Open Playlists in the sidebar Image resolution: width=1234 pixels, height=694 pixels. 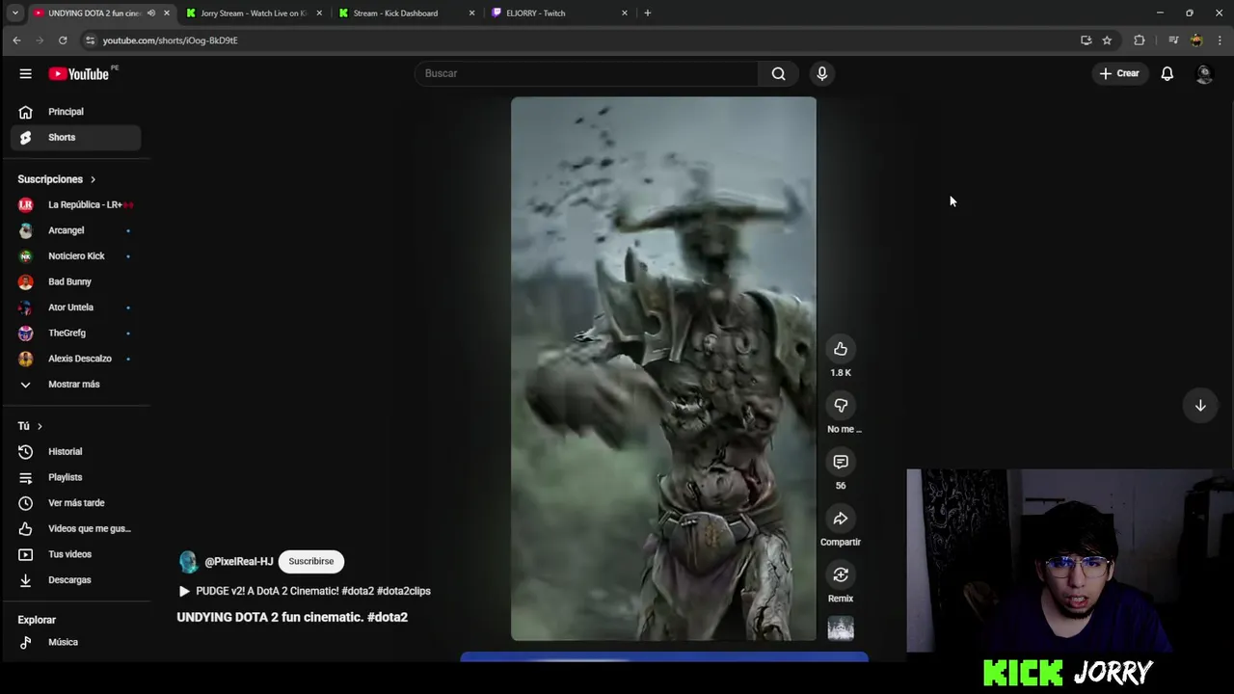pos(75,477)
